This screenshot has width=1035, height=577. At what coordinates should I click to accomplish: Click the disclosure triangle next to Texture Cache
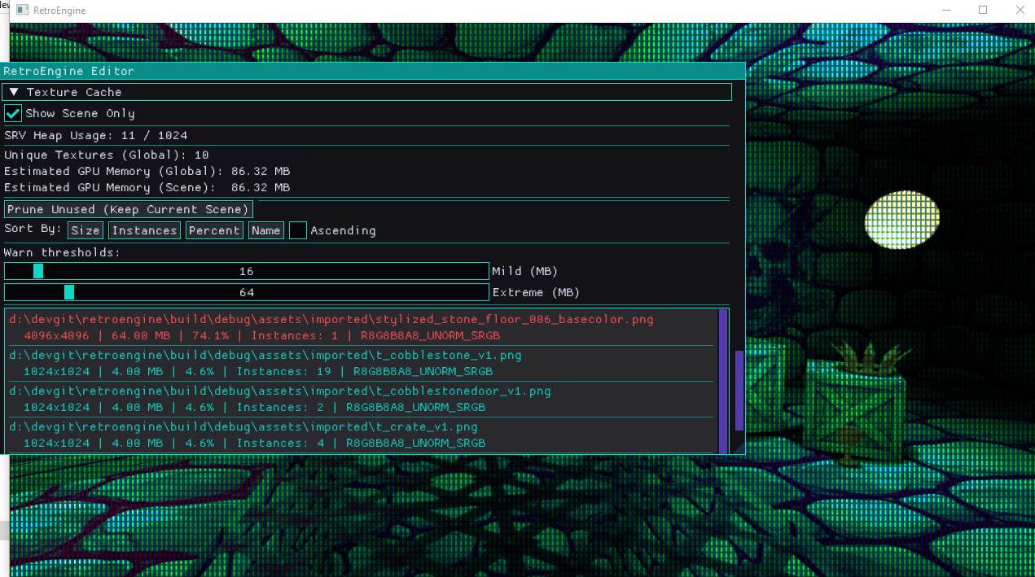(x=14, y=92)
